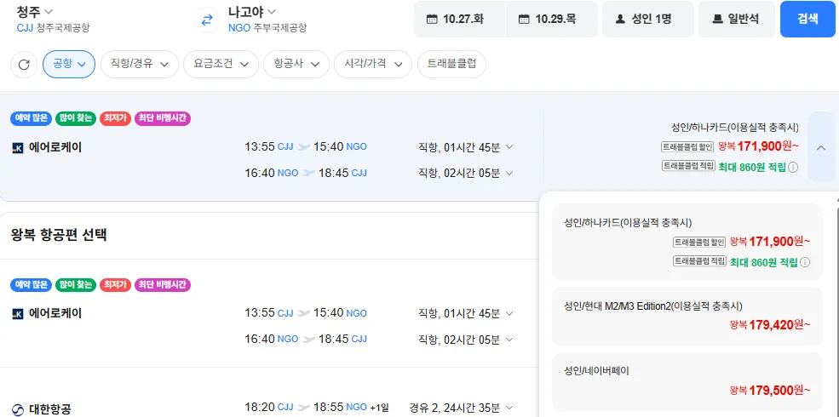Click CJJ 청주국제공항 label

[53, 28]
